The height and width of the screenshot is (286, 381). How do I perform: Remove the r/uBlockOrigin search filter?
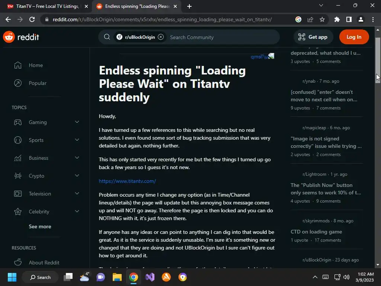pyautogui.click(x=161, y=37)
